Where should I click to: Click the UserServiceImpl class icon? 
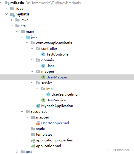[x=48, y=94]
